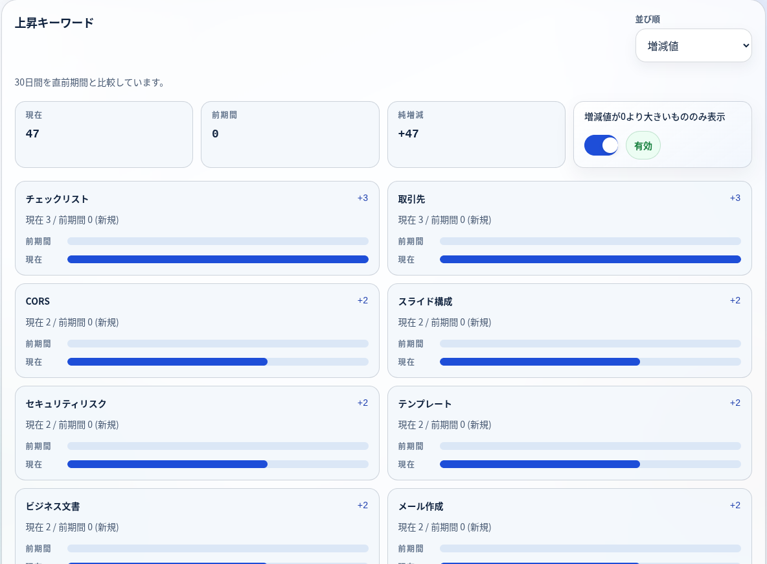Click the 現在 progress bar in スライド構成 card

pos(590,362)
